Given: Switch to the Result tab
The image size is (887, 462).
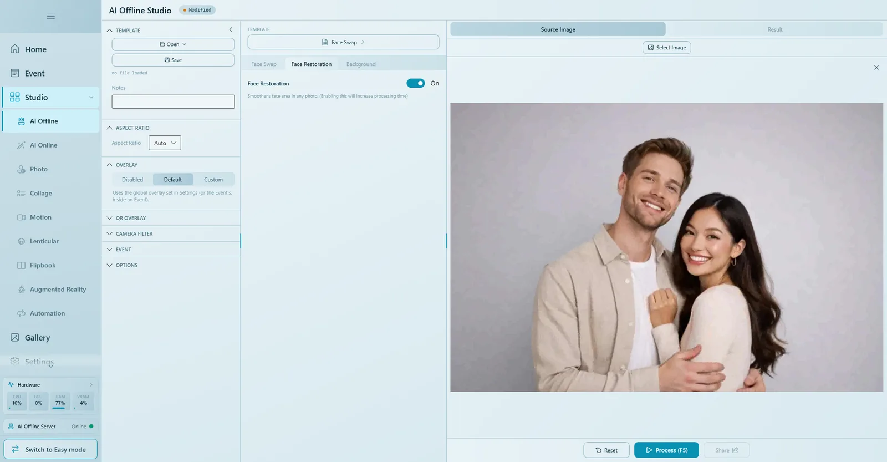Looking at the screenshot, I should (x=775, y=29).
